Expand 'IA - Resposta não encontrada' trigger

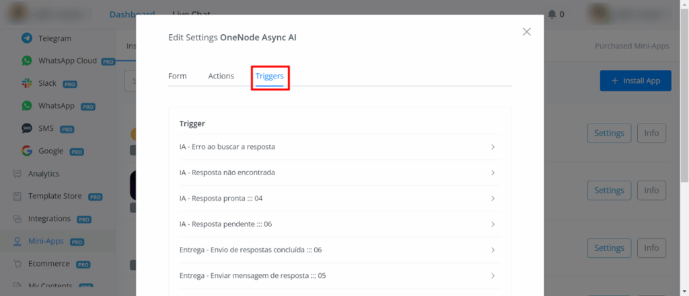pos(493,172)
